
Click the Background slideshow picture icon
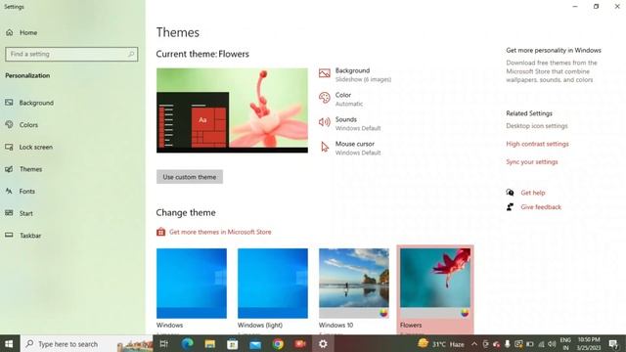click(325, 73)
